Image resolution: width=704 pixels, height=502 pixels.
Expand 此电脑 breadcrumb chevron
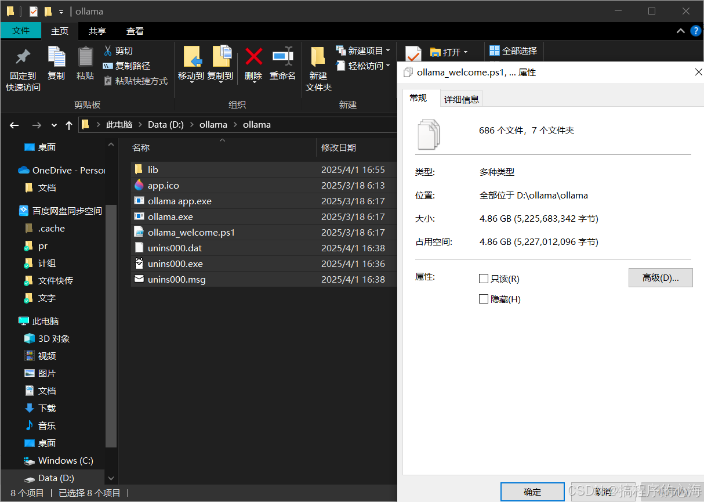click(140, 125)
